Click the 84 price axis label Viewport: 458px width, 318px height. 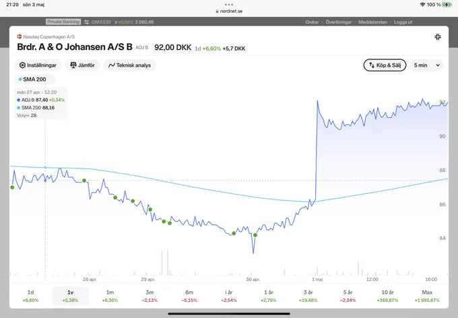coord(443,238)
